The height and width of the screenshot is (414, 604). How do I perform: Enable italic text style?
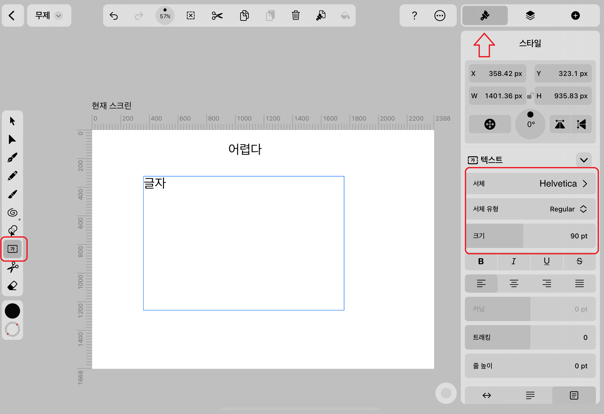tap(514, 262)
